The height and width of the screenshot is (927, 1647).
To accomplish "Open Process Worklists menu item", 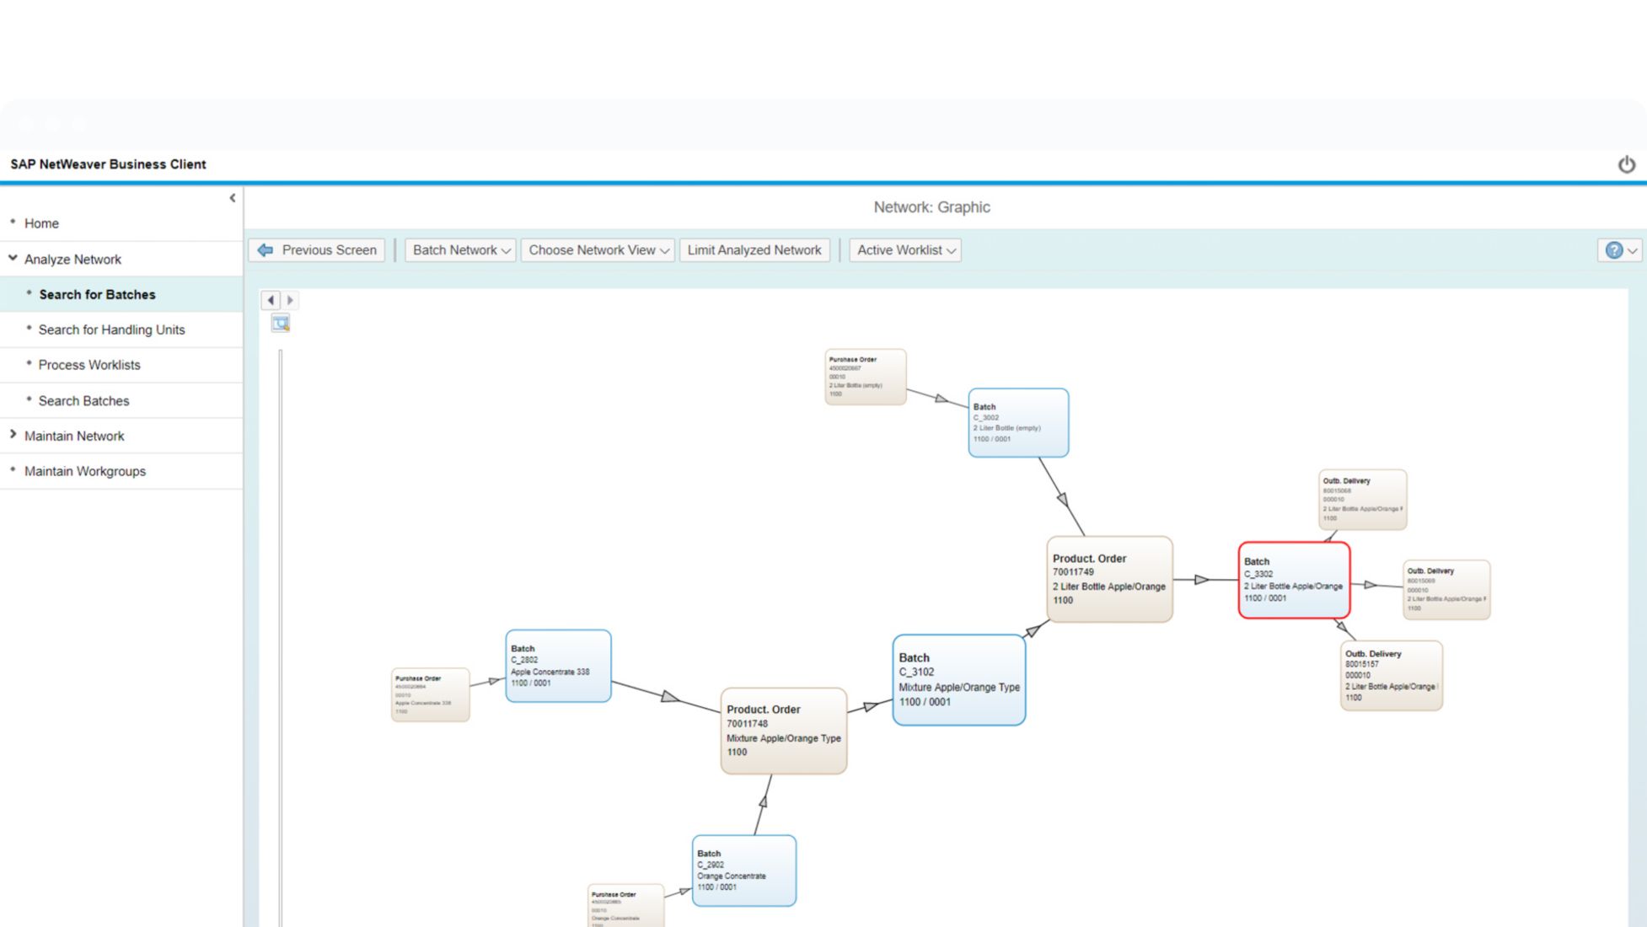I will 89,365.
